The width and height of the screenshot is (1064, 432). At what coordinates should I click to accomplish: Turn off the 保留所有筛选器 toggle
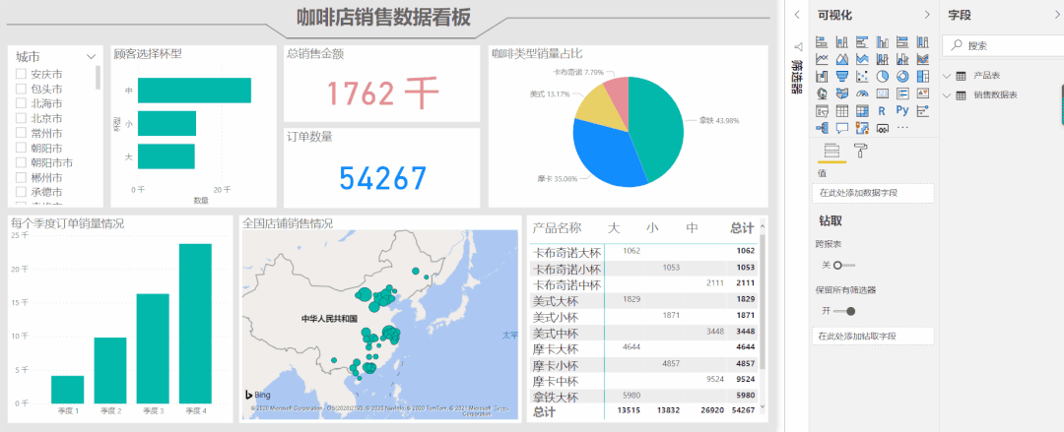click(844, 311)
